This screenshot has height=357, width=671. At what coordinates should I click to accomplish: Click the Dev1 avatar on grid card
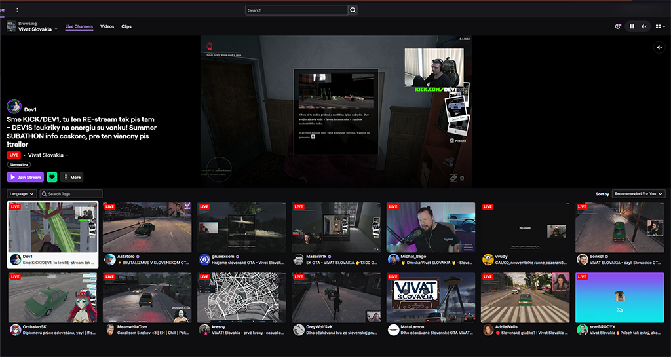(x=16, y=259)
